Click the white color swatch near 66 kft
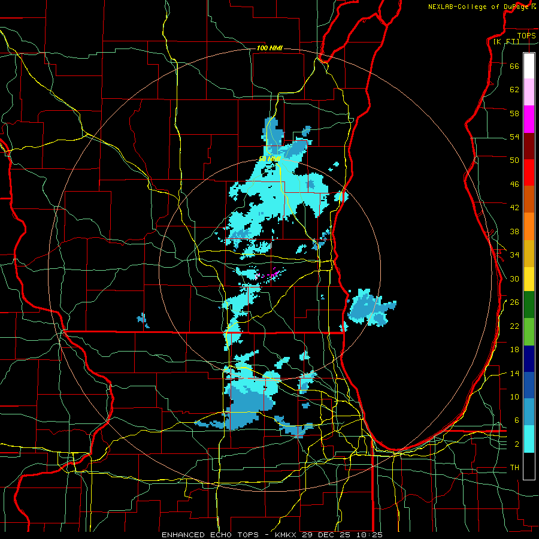This screenshot has width=539, height=539. tap(529, 66)
